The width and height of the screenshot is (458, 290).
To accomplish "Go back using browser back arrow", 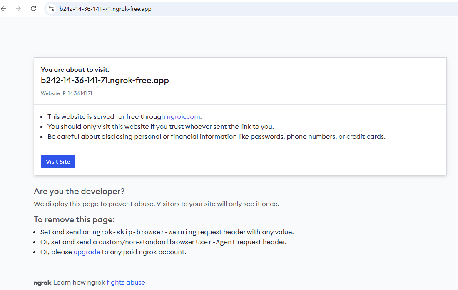I will pos(3,9).
